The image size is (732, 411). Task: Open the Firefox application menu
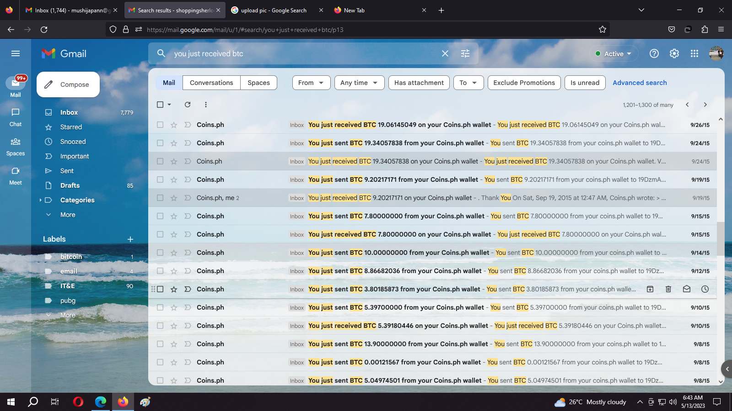pos(721,30)
